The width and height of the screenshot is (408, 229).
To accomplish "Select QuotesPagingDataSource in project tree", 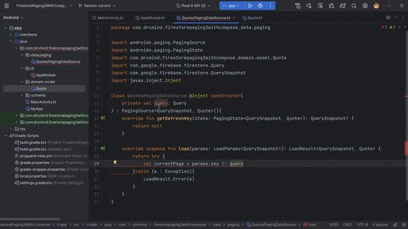I will 55,62.
